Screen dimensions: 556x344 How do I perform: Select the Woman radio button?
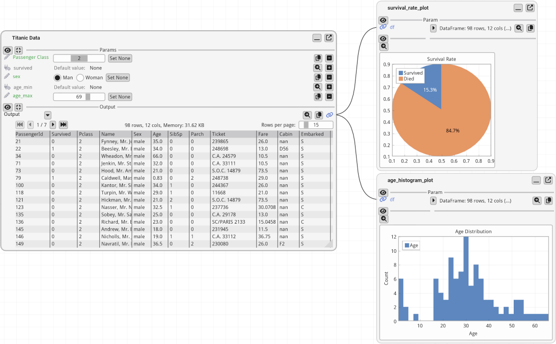[80, 77]
